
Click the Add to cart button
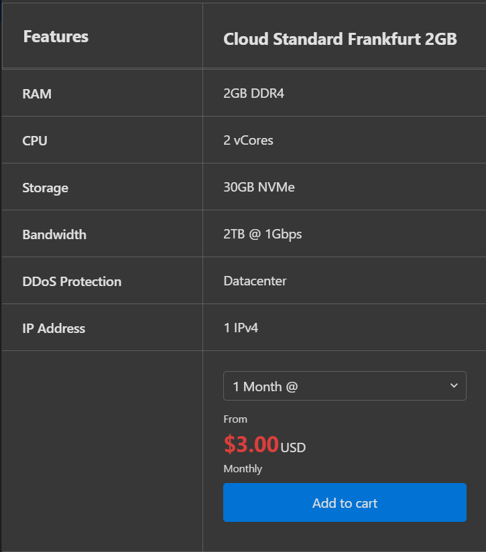tap(345, 502)
